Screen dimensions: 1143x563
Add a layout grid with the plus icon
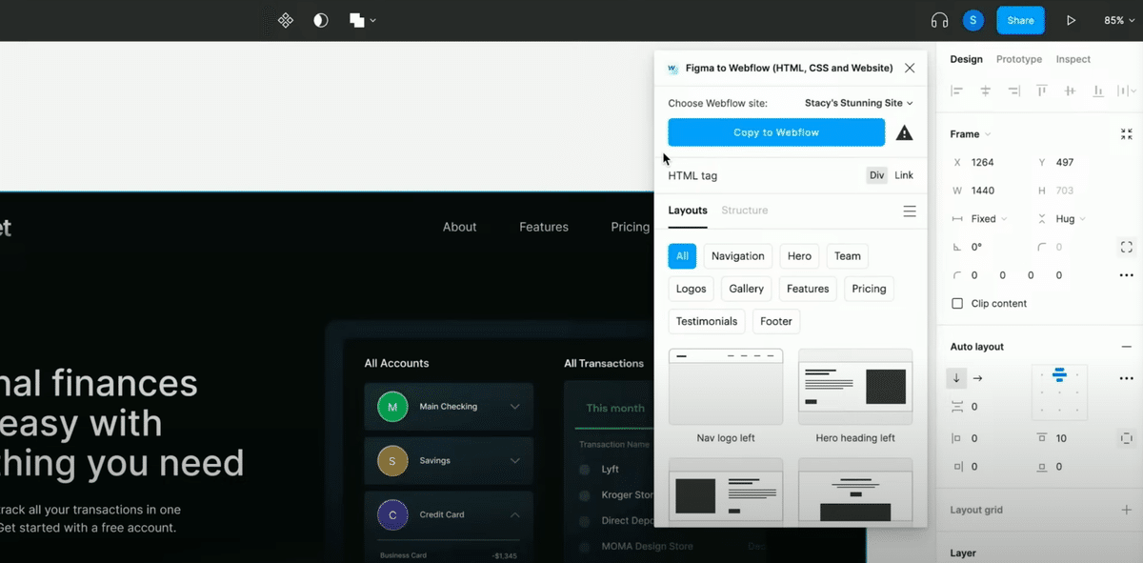[1127, 510]
